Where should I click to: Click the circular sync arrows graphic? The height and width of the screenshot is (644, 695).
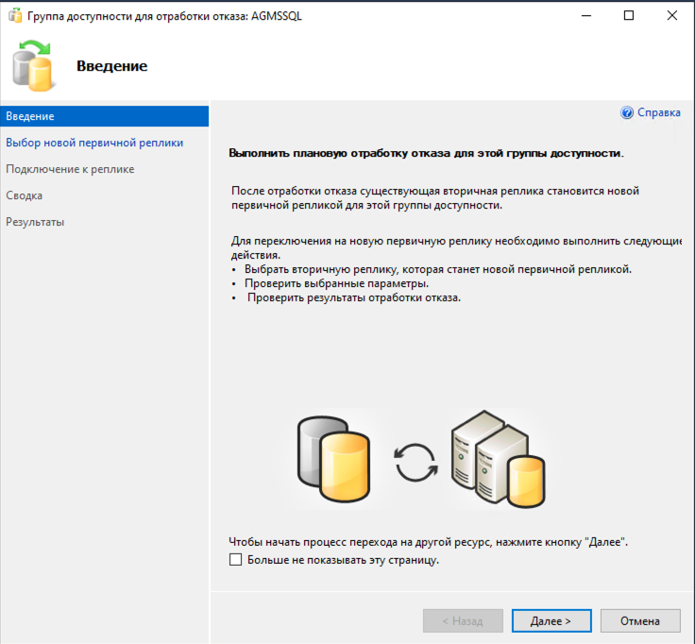[415, 463]
